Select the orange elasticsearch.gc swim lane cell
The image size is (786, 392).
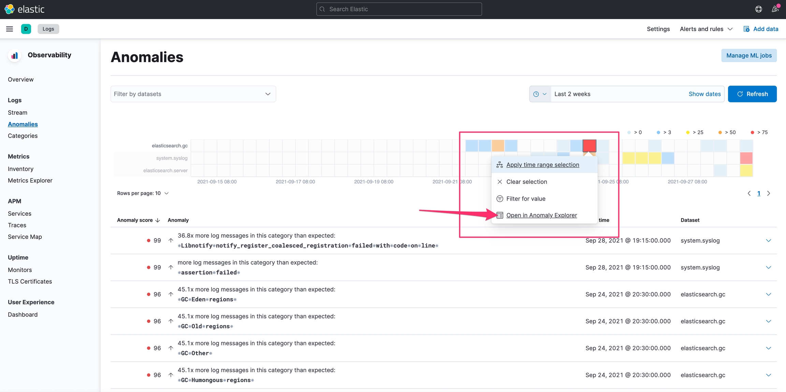coord(498,146)
